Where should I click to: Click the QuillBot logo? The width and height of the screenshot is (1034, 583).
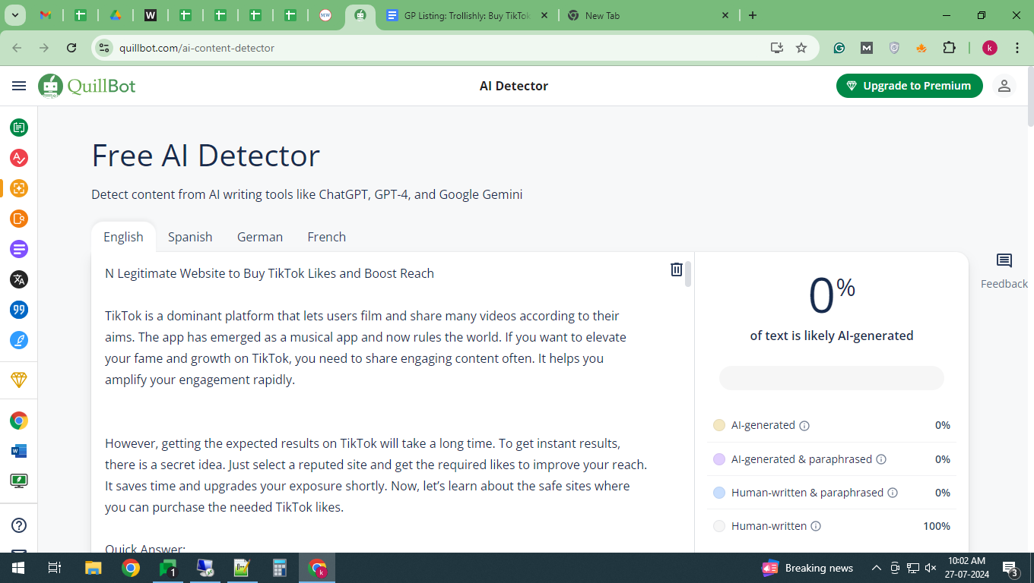point(87,86)
